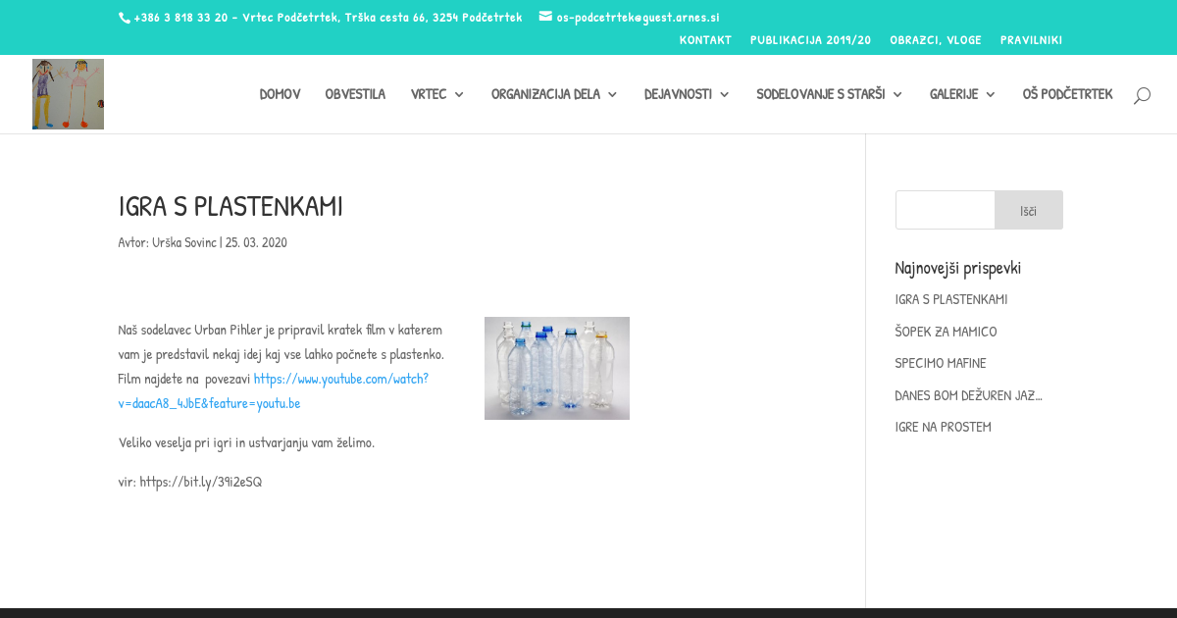Focus the sidebar search input field

coord(946,210)
